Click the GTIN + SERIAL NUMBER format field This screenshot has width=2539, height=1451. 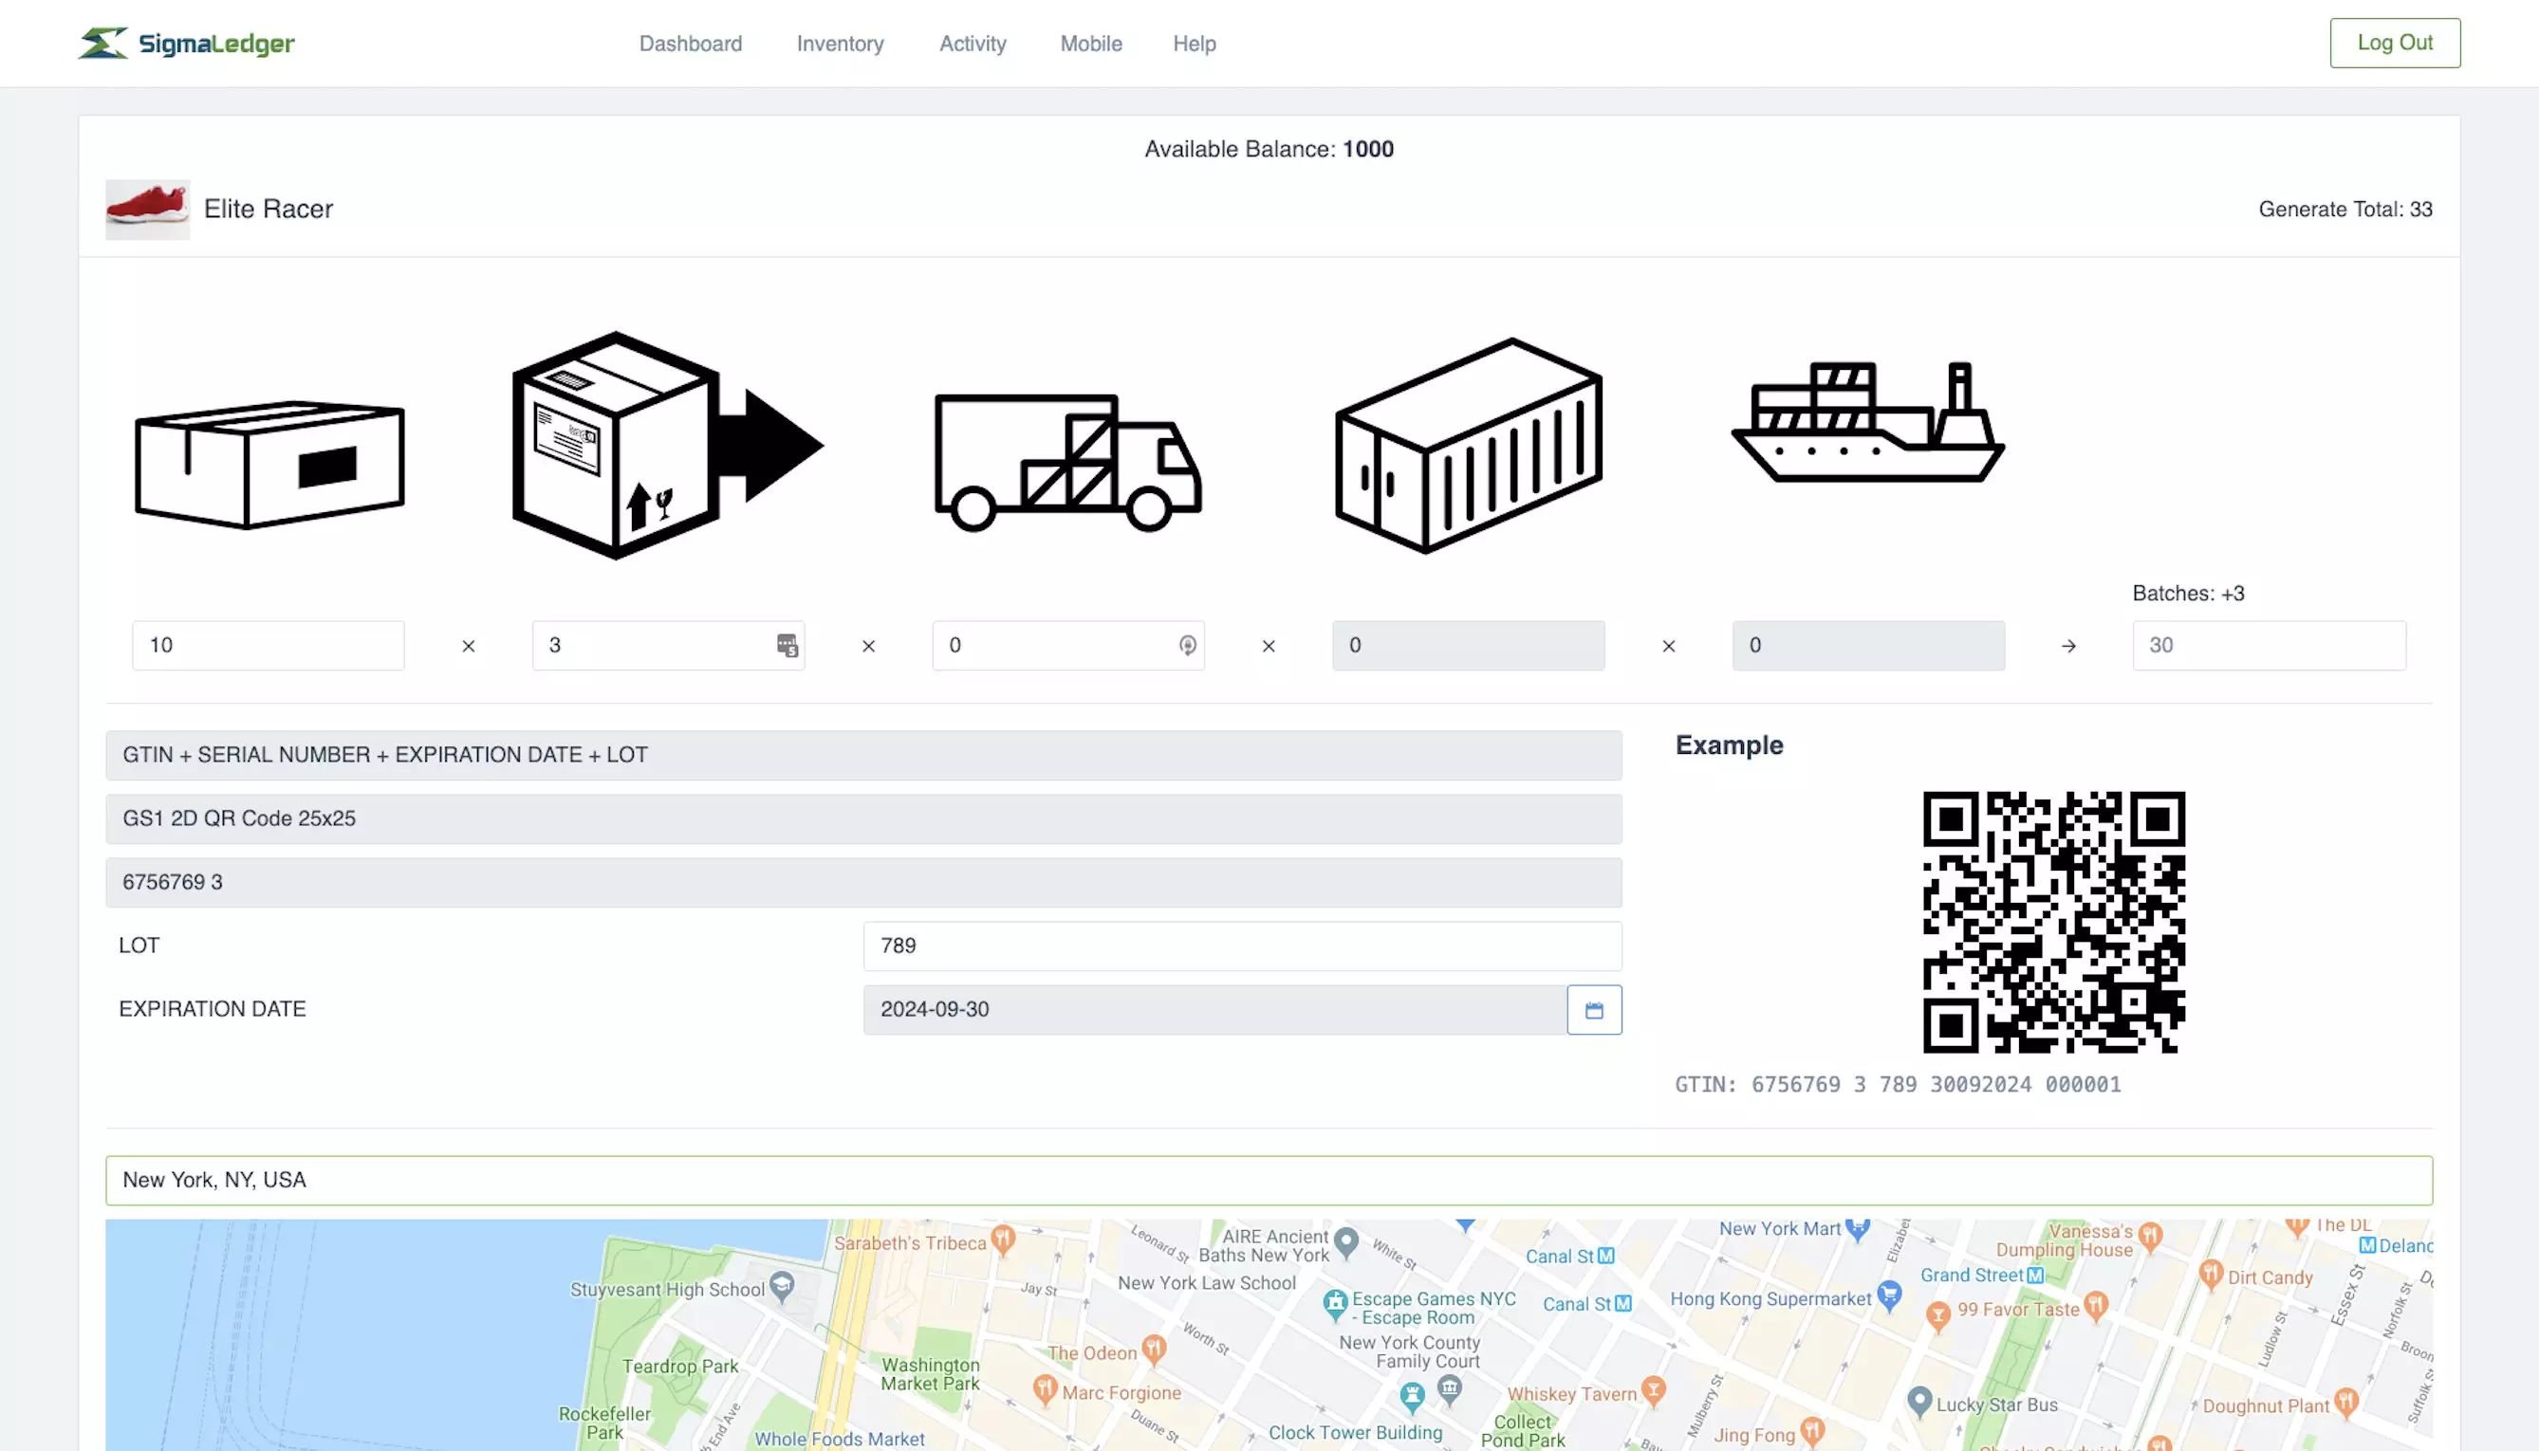[x=863, y=756]
